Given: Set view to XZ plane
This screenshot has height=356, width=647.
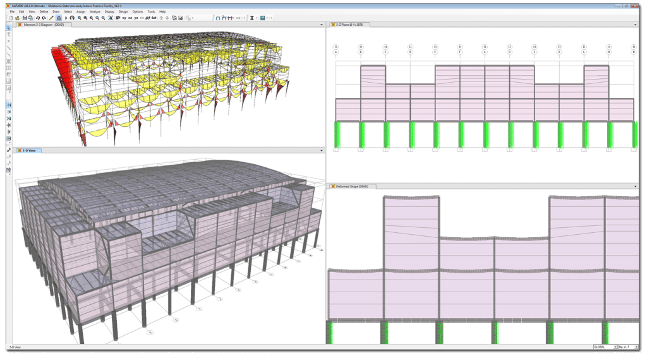Looking at the screenshot, I should click(131, 18).
